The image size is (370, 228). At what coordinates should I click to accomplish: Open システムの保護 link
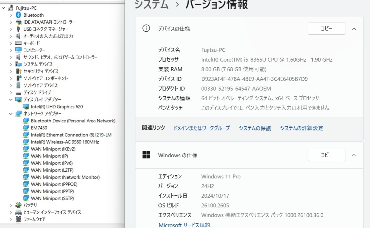tap(255, 128)
